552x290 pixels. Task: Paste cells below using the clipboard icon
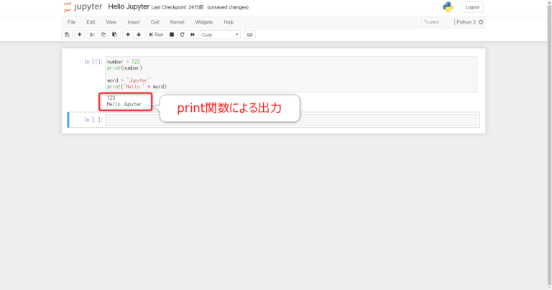114,34
